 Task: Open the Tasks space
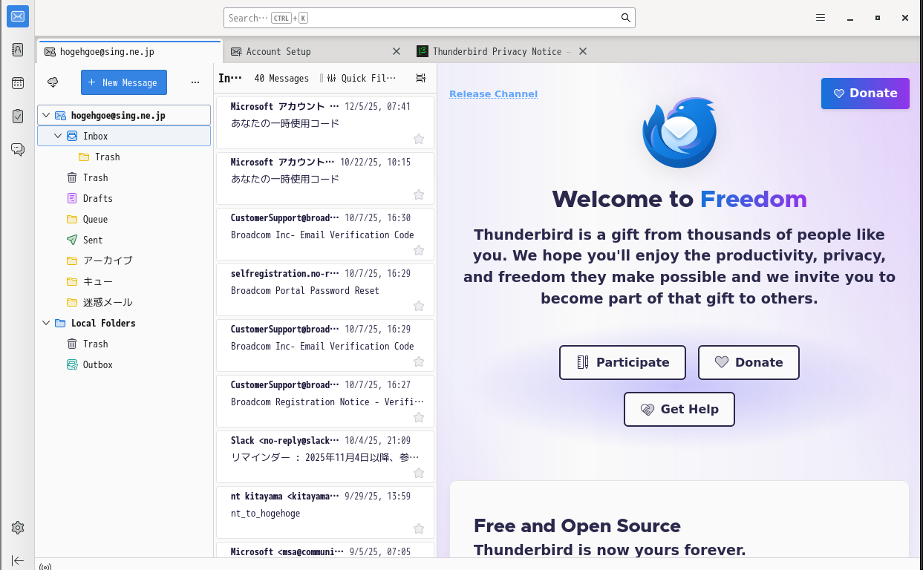coord(18,116)
